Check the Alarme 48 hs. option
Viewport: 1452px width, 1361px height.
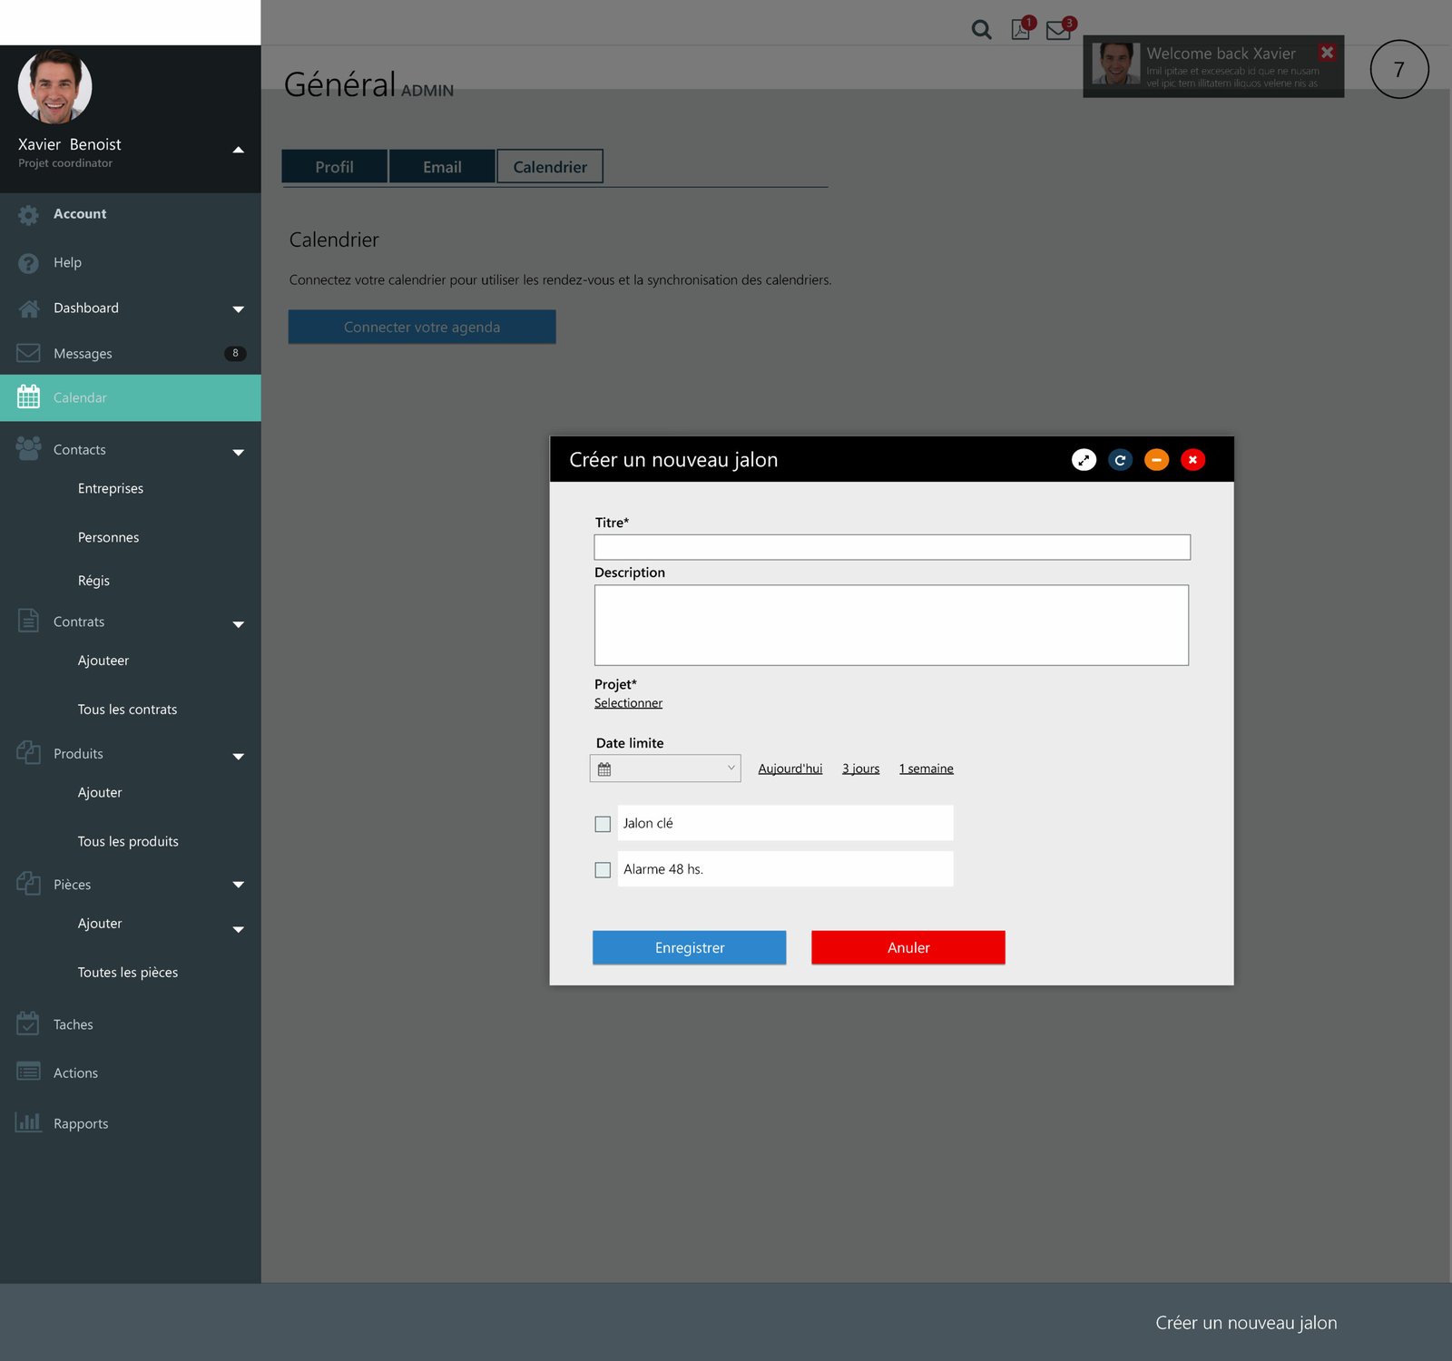[x=602, y=869]
